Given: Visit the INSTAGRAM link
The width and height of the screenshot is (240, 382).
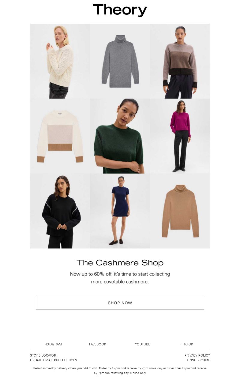Looking at the screenshot, I should [x=52, y=344].
